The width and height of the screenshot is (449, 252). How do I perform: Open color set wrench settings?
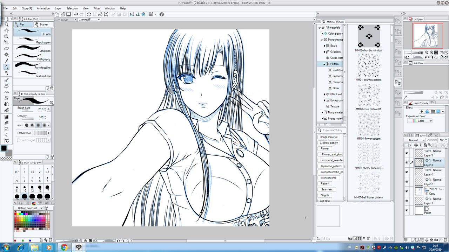(46, 208)
